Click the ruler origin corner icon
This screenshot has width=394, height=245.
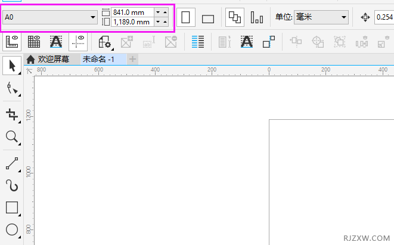point(29,71)
